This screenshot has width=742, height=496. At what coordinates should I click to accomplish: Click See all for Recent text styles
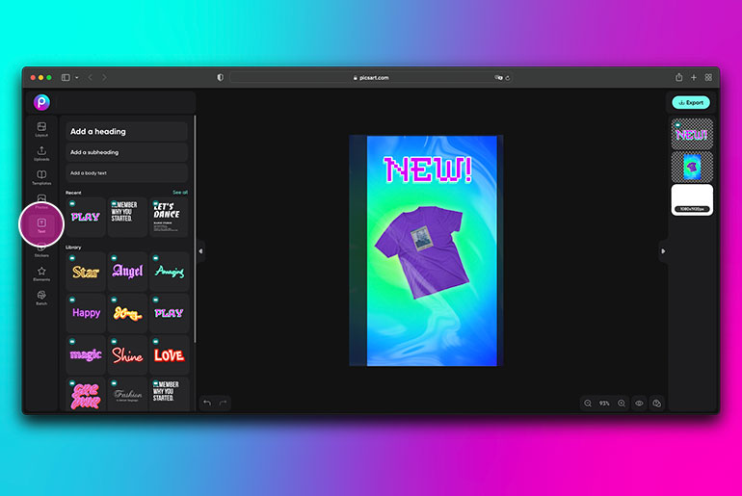(180, 193)
